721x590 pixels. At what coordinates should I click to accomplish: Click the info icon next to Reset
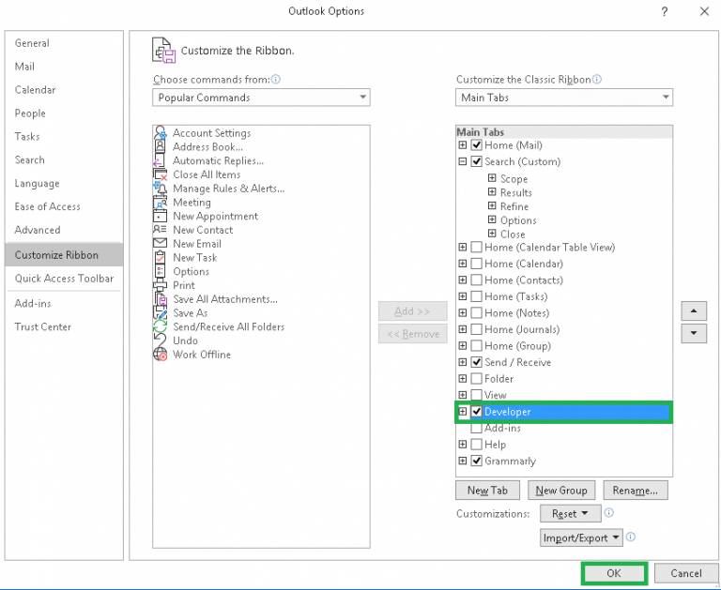[608, 513]
